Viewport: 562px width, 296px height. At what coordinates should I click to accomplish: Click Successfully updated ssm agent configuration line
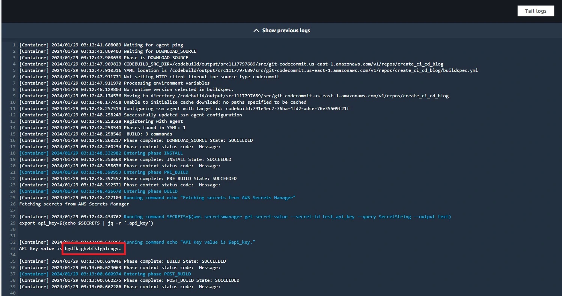point(131,115)
